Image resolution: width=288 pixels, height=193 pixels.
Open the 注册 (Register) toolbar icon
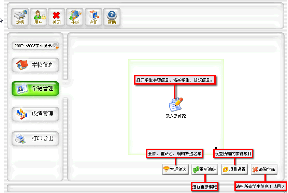(93, 17)
